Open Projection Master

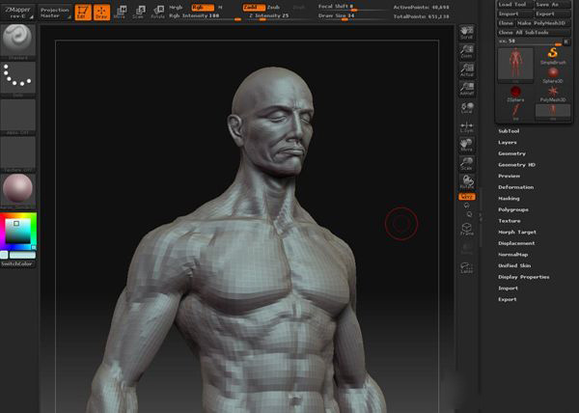[54, 12]
